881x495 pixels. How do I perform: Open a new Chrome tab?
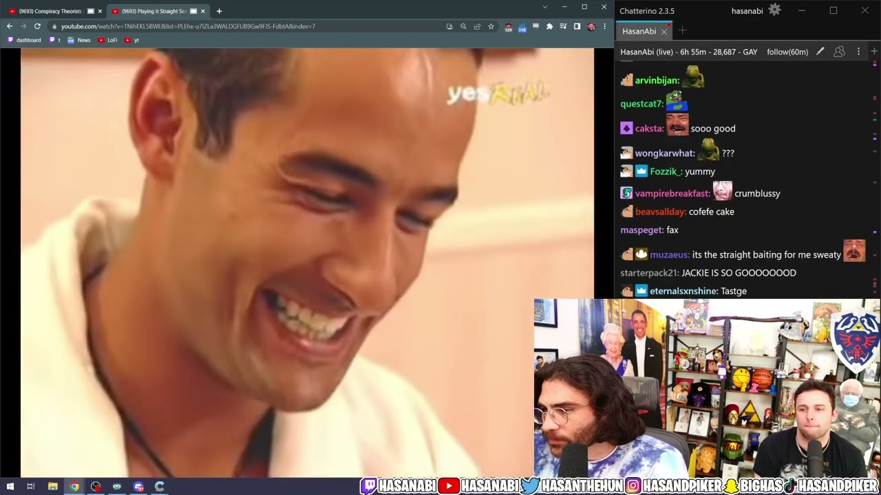(219, 11)
